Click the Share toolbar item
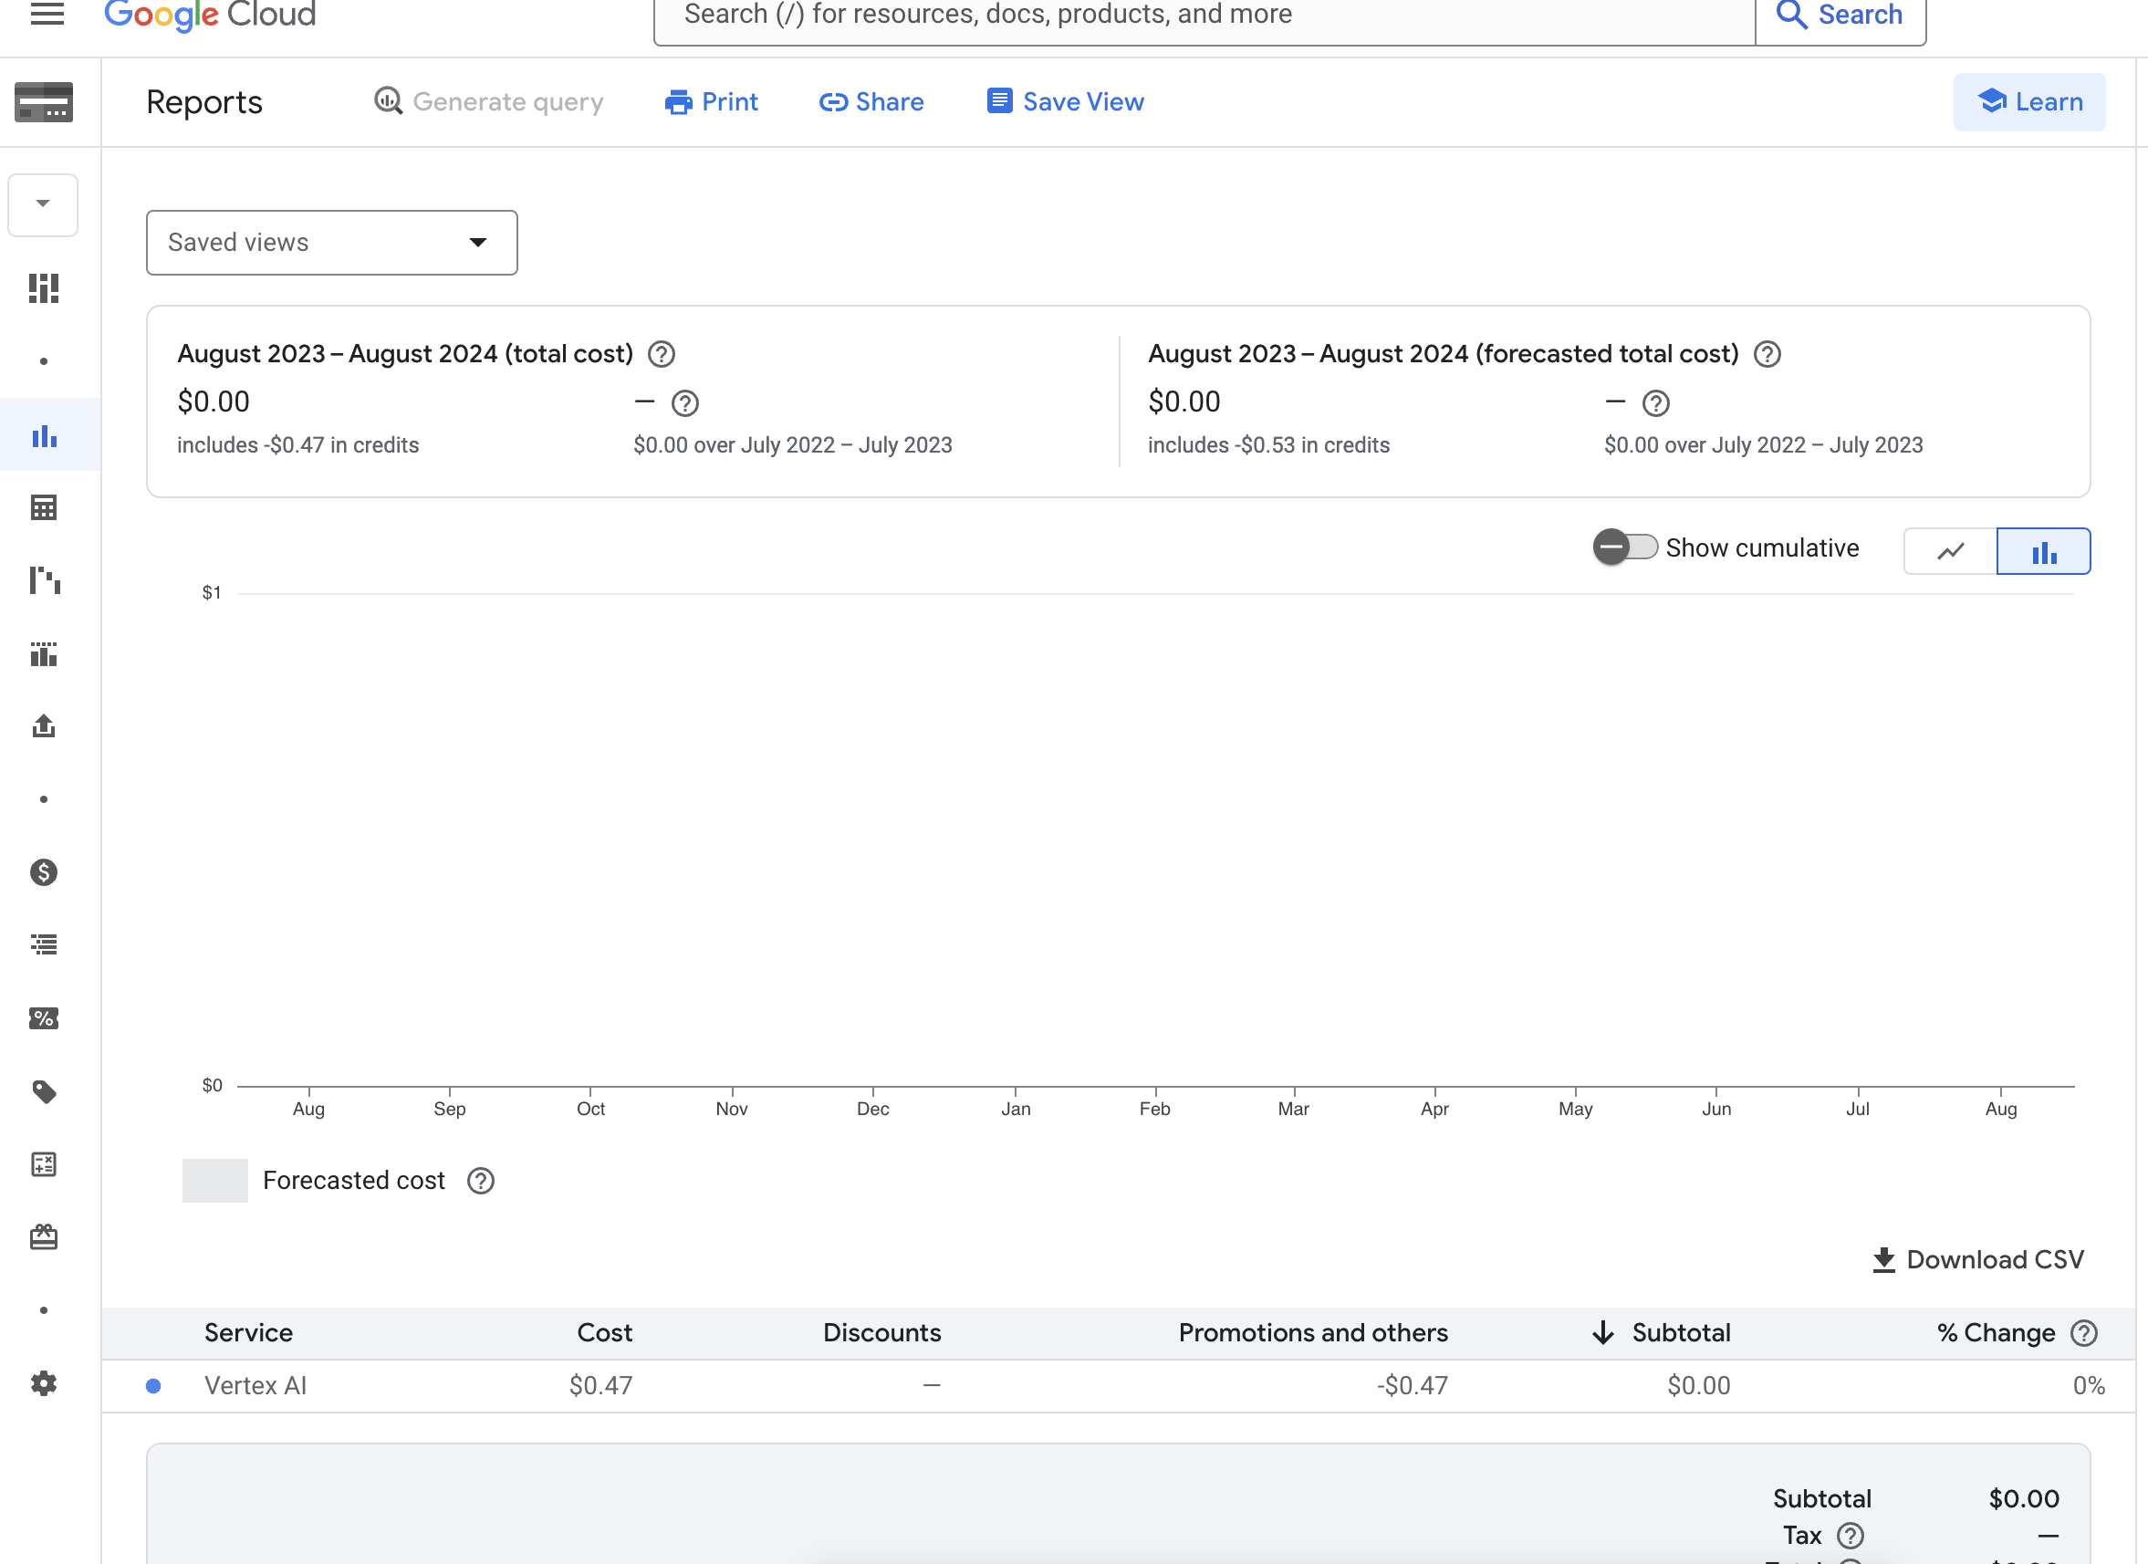Image resolution: width=2148 pixels, height=1564 pixels. (871, 102)
